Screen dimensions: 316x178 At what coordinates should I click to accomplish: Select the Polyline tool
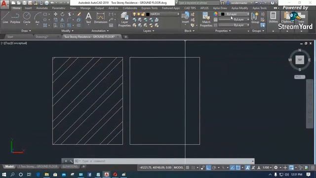click(x=15, y=18)
